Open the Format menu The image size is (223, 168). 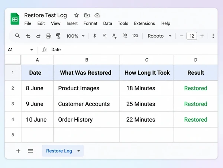pos(90,23)
